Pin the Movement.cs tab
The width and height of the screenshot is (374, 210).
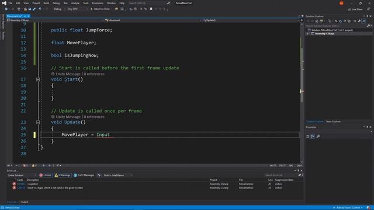(x=25, y=16)
